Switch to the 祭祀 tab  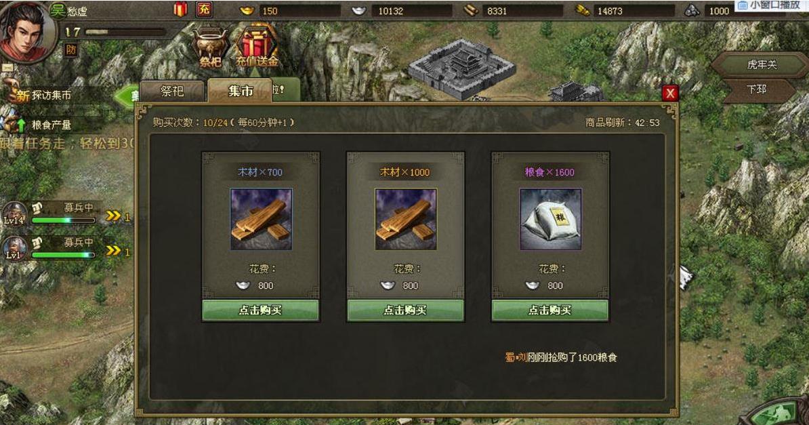[173, 92]
